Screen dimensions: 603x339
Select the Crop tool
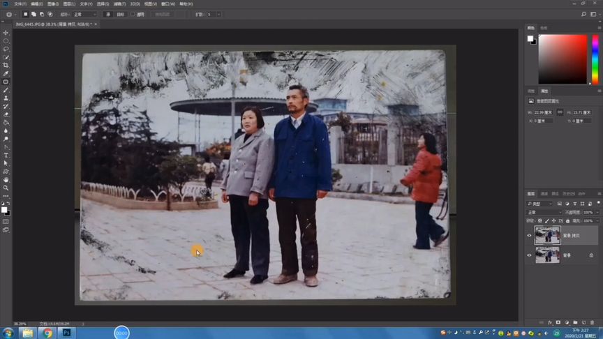point(6,66)
